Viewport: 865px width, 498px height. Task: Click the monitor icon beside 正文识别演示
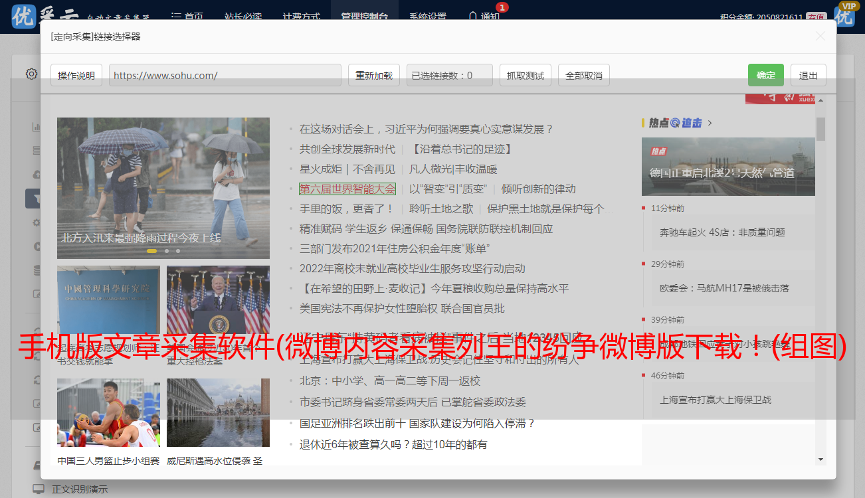pyautogui.click(x=38, y=489)
